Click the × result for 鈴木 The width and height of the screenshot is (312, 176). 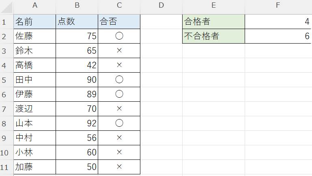coord(119,51)
